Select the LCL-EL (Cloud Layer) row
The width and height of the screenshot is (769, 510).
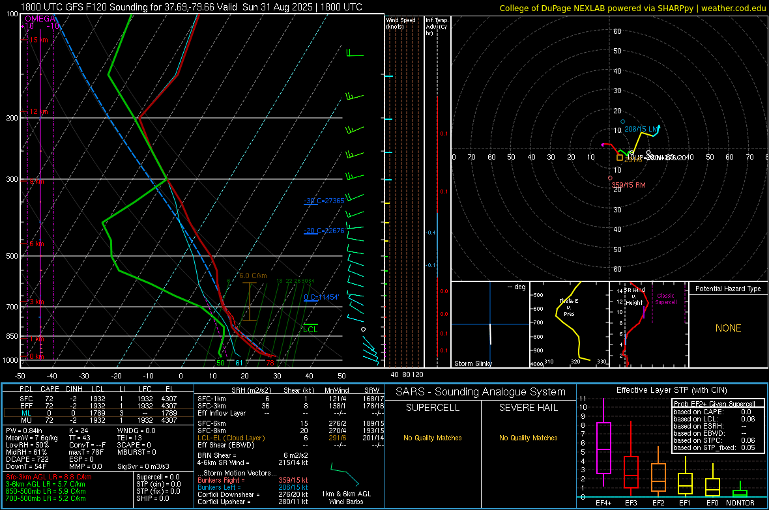291,438
